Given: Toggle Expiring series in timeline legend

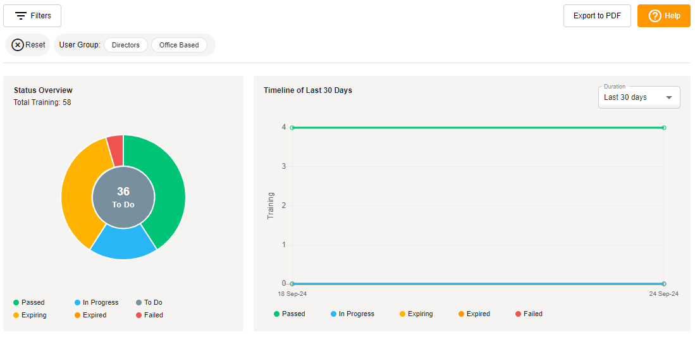Looking at the screenshot, I should click(x=416, y=314).
